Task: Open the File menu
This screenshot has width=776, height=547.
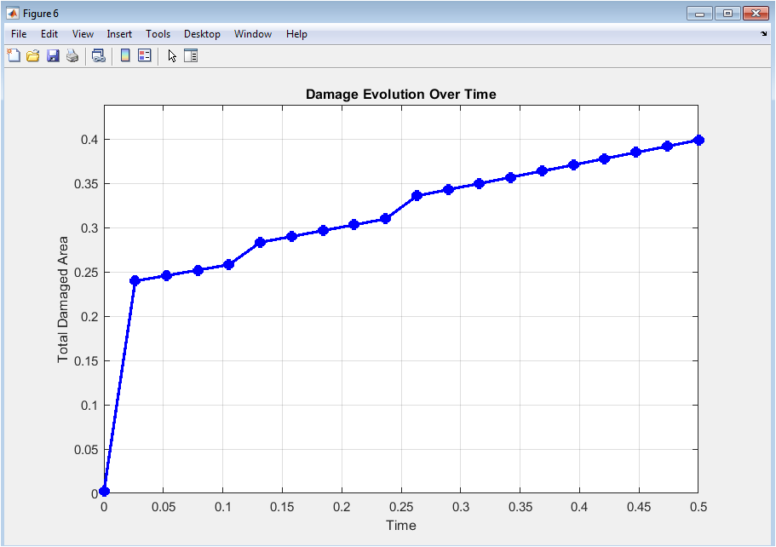Action: pos(19,34)
